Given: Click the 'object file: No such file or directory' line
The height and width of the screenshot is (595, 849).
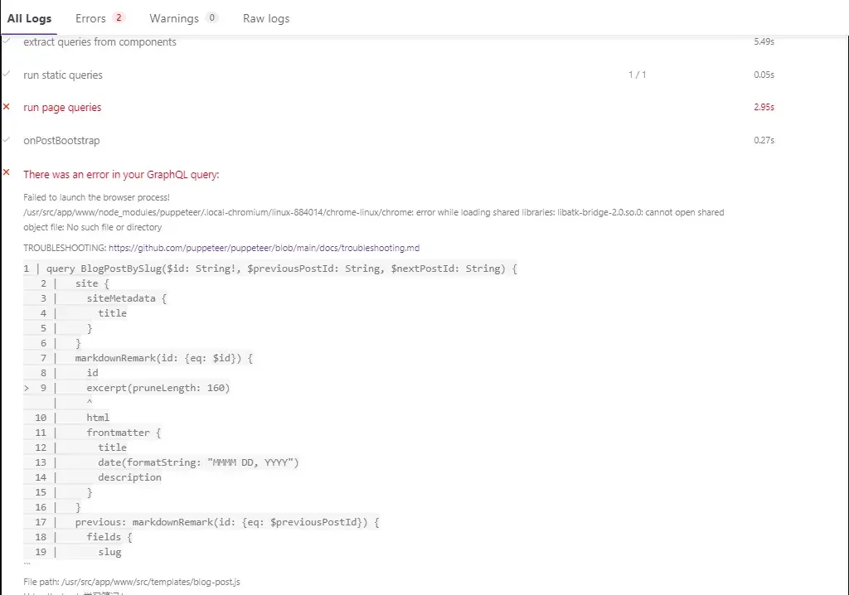Looking at the screenshot, I should tap(93, 227).
